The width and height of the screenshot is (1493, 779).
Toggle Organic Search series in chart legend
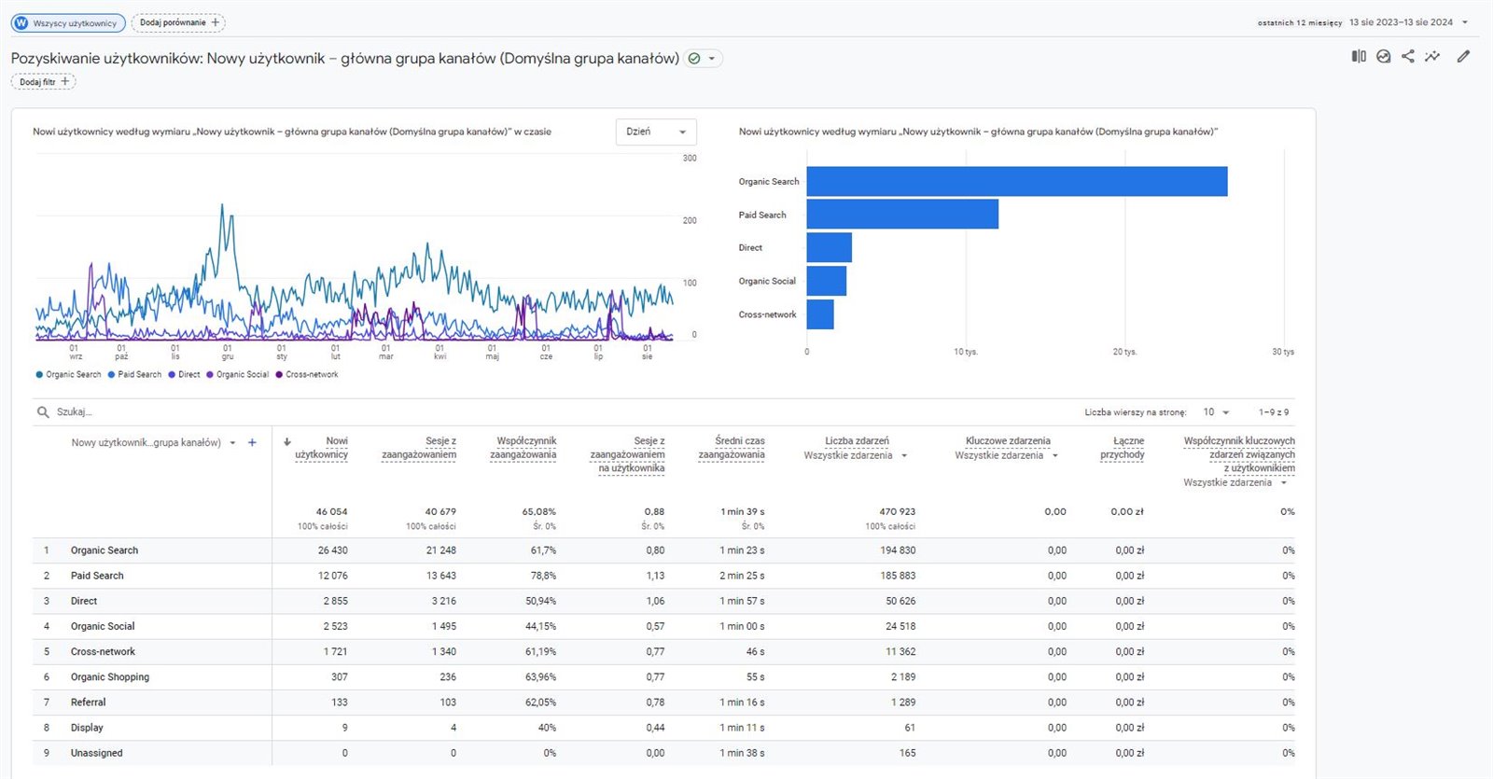point(68,375)
